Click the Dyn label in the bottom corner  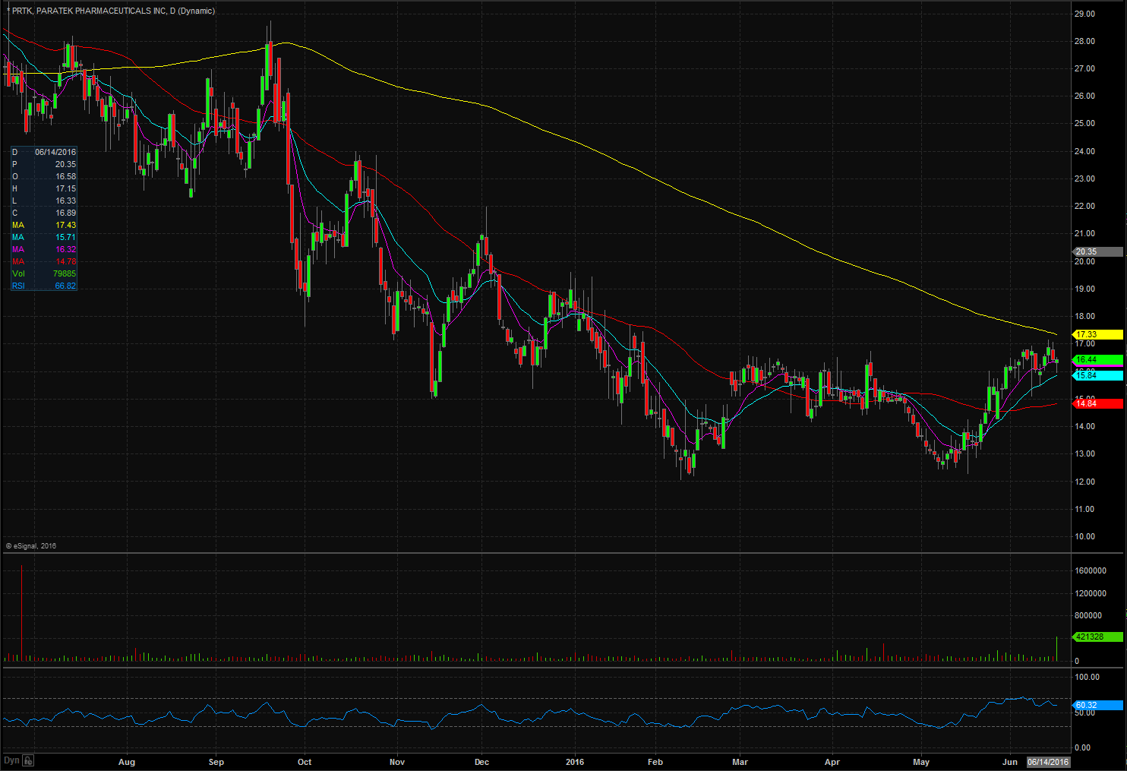[11, 760]
